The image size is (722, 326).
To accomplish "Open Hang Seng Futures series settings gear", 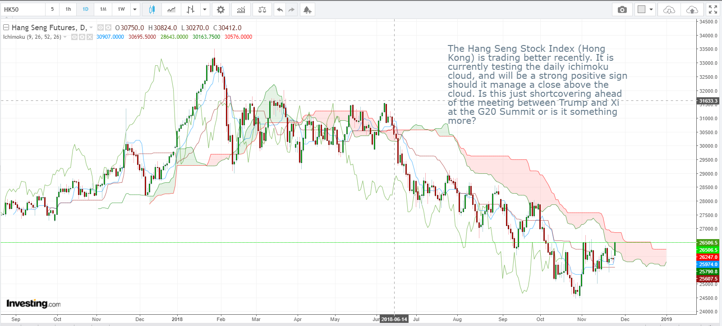I will point(108,27).
